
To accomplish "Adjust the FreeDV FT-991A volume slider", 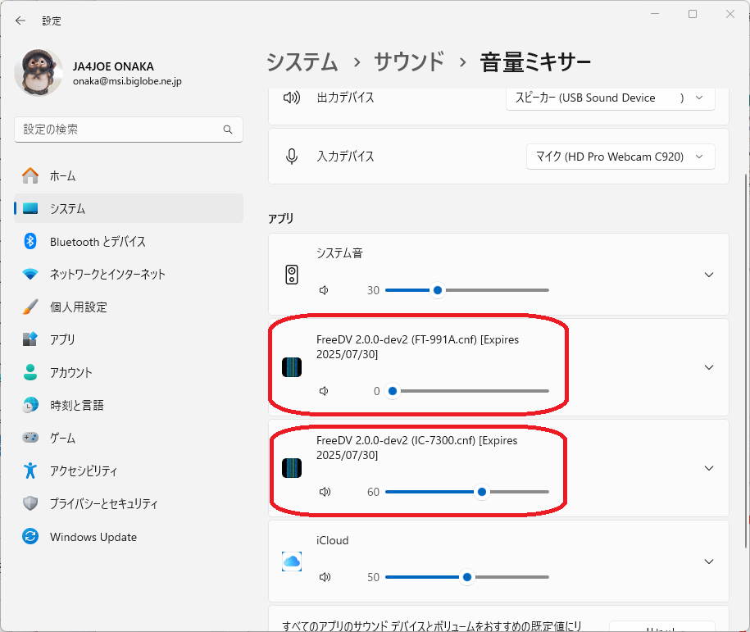I will pos(467,391).
